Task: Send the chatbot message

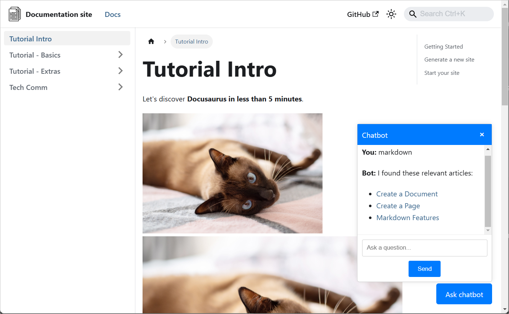Action: (424, 269)
